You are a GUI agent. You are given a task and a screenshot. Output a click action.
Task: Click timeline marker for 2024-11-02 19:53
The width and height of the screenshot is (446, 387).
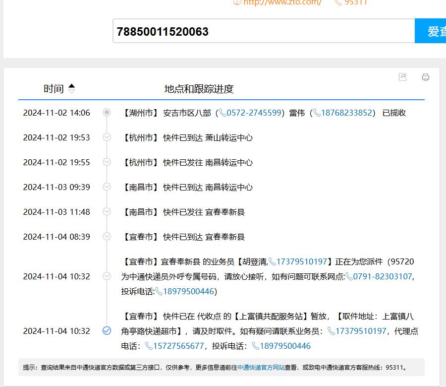point(107,137)
